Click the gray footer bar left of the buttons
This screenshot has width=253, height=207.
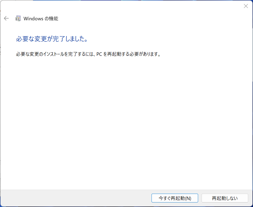[75, 198]
